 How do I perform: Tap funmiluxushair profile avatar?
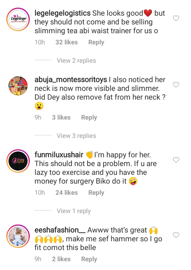[x=18, y=161]
